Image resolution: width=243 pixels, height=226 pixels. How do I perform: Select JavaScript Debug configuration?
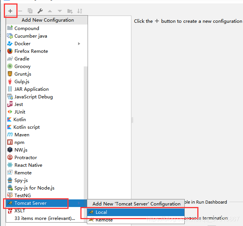(45, 97)
